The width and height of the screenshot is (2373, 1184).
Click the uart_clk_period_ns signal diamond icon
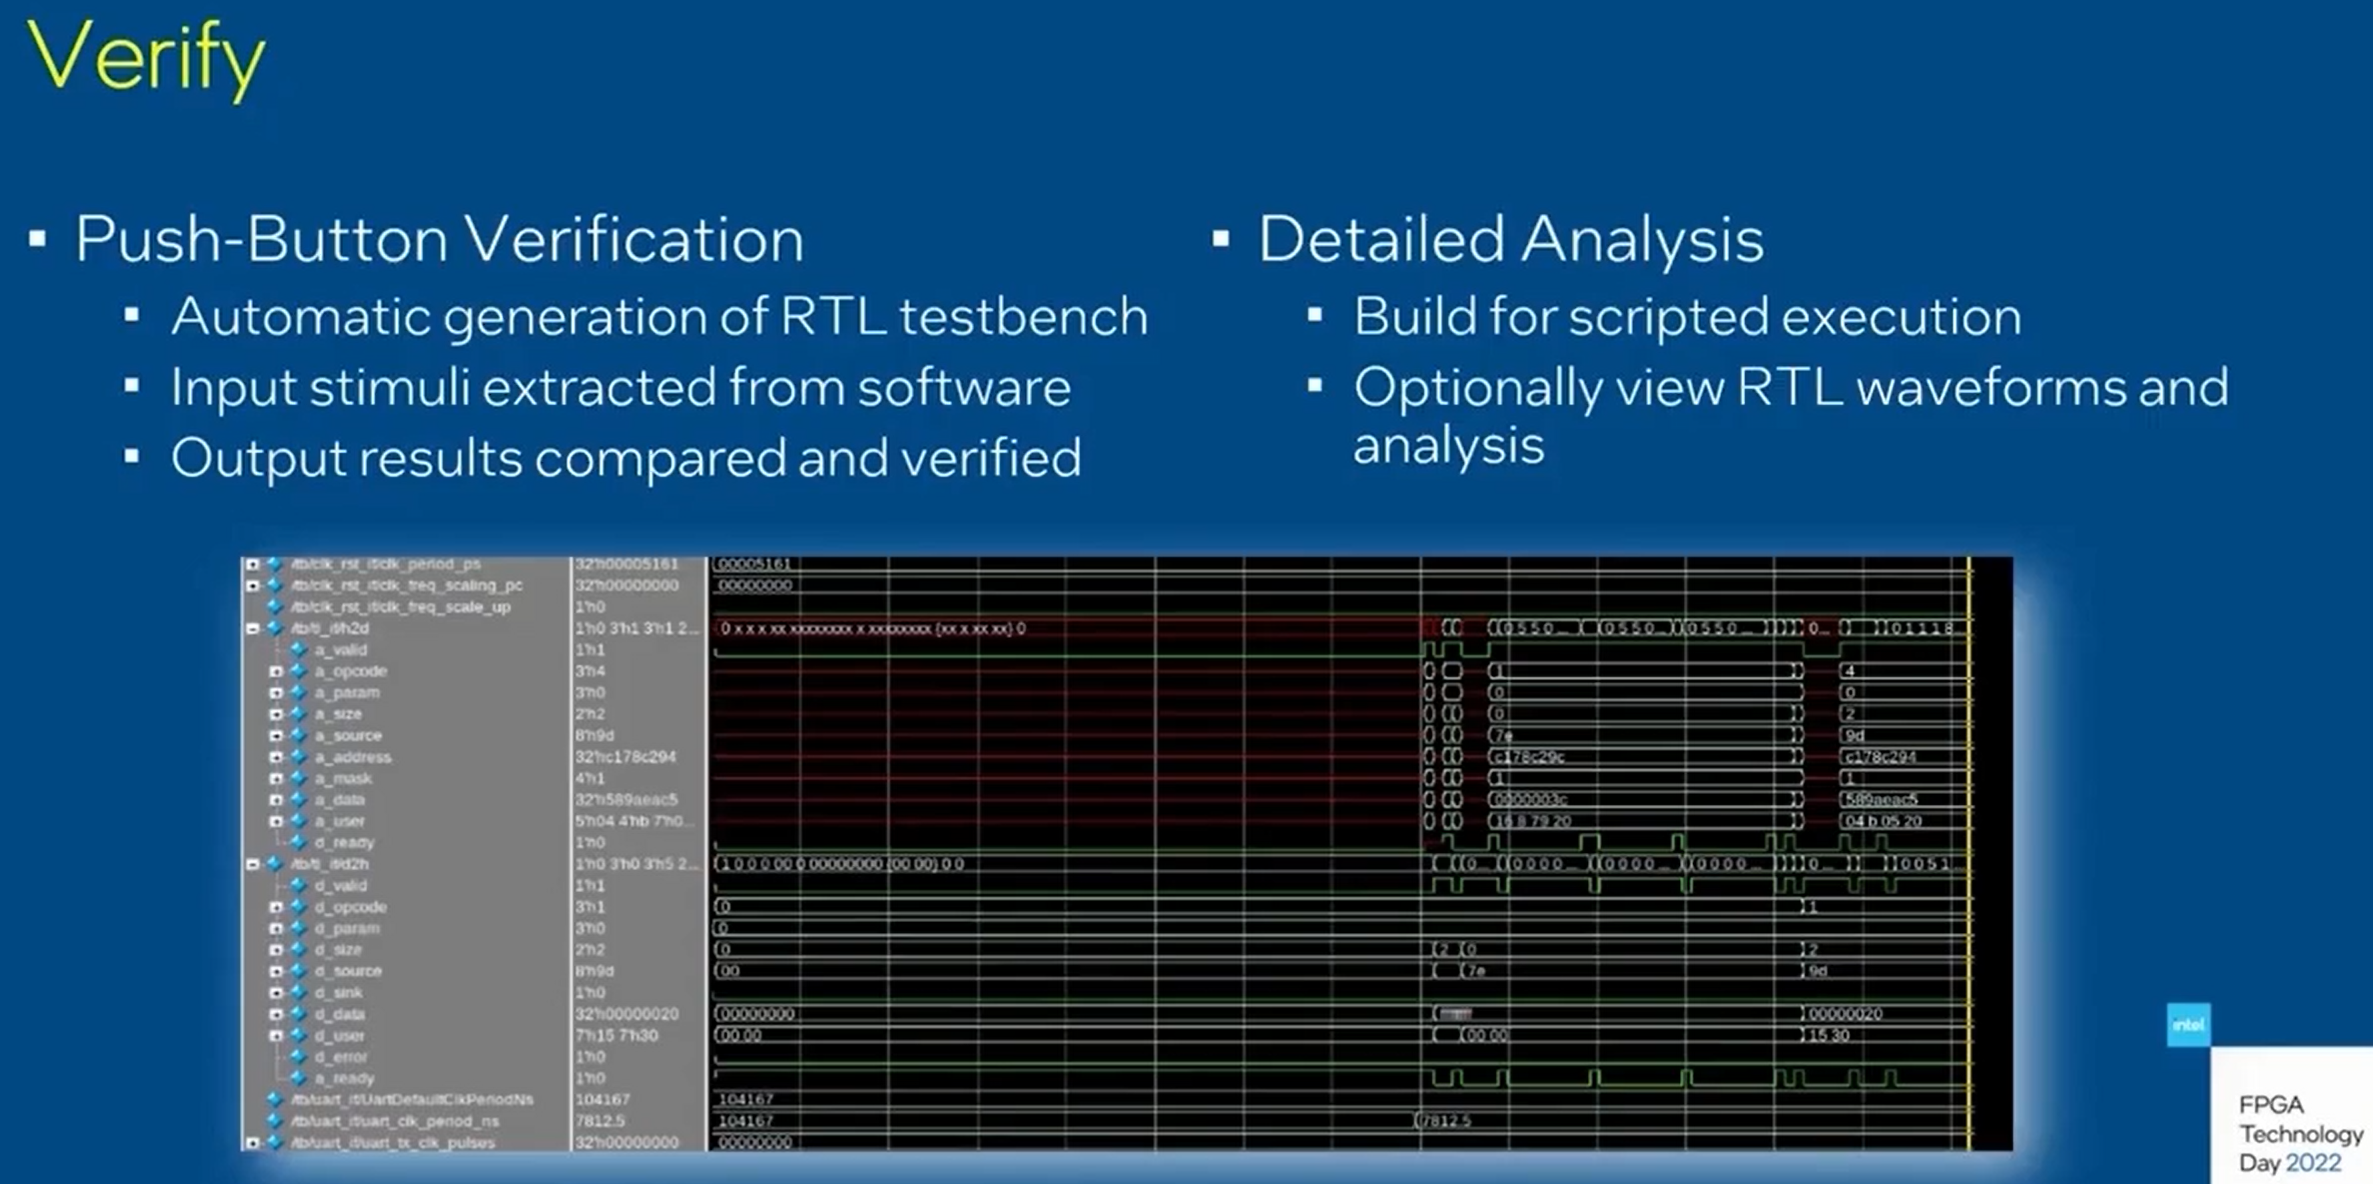click(x=274, y=1121)
